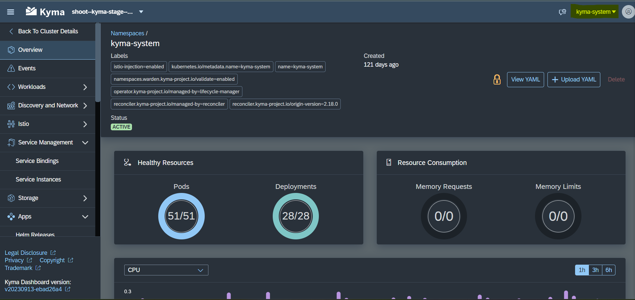Screen dimensions: 635x300
Task: Click the Deployments 28/28 ring chart
Action: [296, 216]
